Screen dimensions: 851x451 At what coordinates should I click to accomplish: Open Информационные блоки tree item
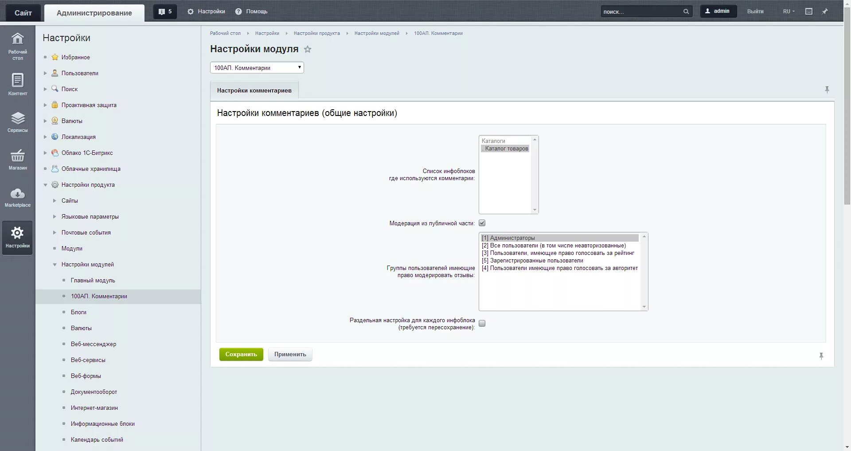103,424
